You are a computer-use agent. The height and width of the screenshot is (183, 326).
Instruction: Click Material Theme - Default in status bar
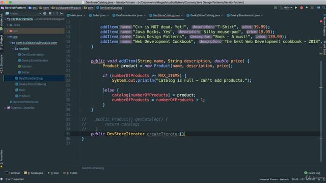coord(274,179)
